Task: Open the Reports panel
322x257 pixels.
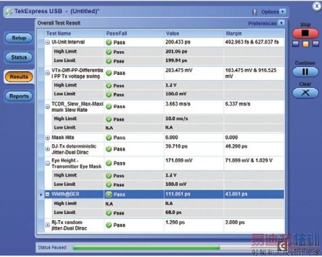Action: point(19,96)
